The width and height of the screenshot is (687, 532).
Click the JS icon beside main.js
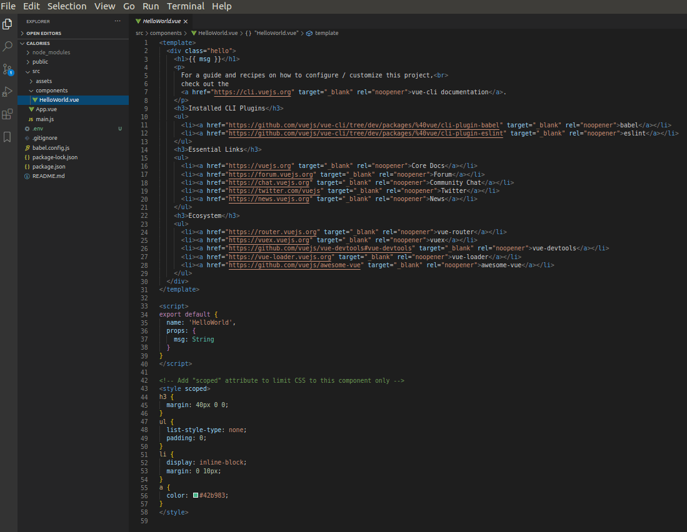coord(31,119)
